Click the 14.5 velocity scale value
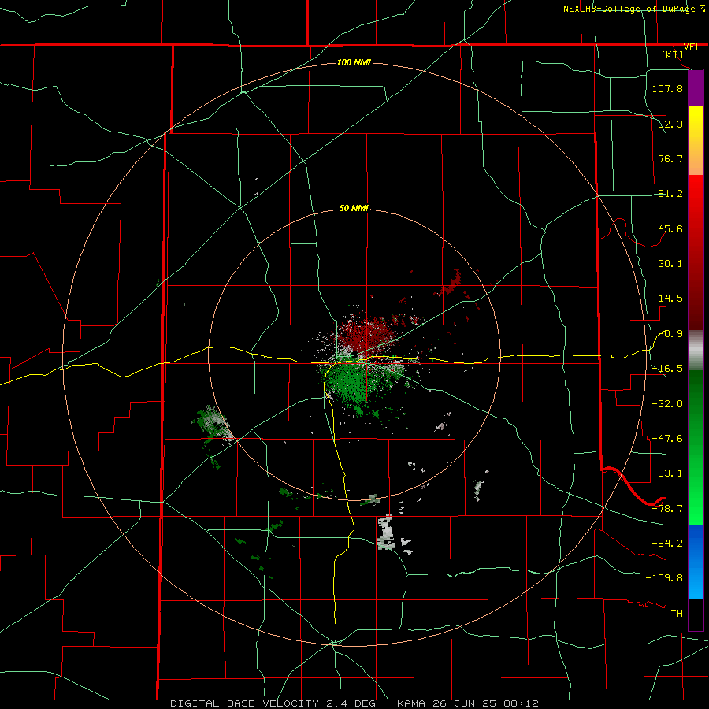 point(670,299)
